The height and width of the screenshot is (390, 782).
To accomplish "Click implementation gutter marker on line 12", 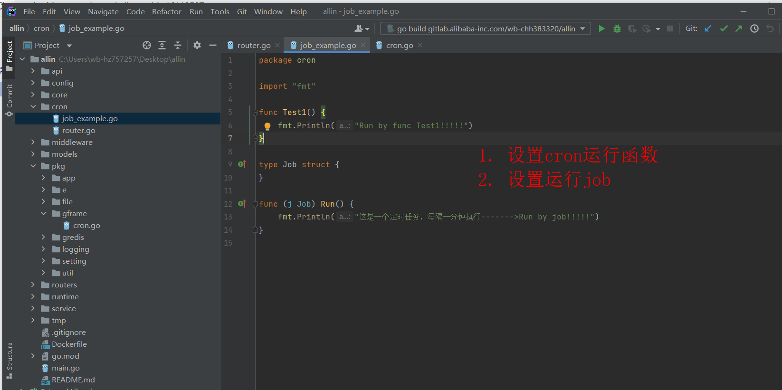I will (242, 204).
